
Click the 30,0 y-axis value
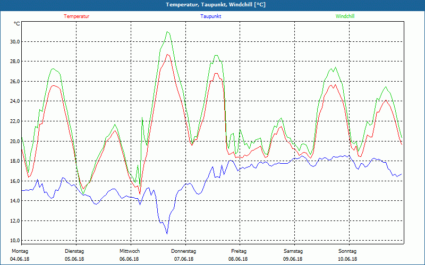point(15,42)
